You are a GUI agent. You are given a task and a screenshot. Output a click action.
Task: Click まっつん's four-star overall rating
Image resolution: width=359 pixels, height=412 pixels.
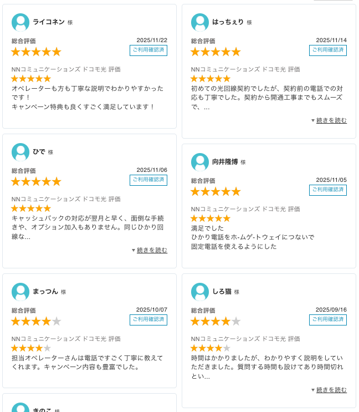(36, 321)
